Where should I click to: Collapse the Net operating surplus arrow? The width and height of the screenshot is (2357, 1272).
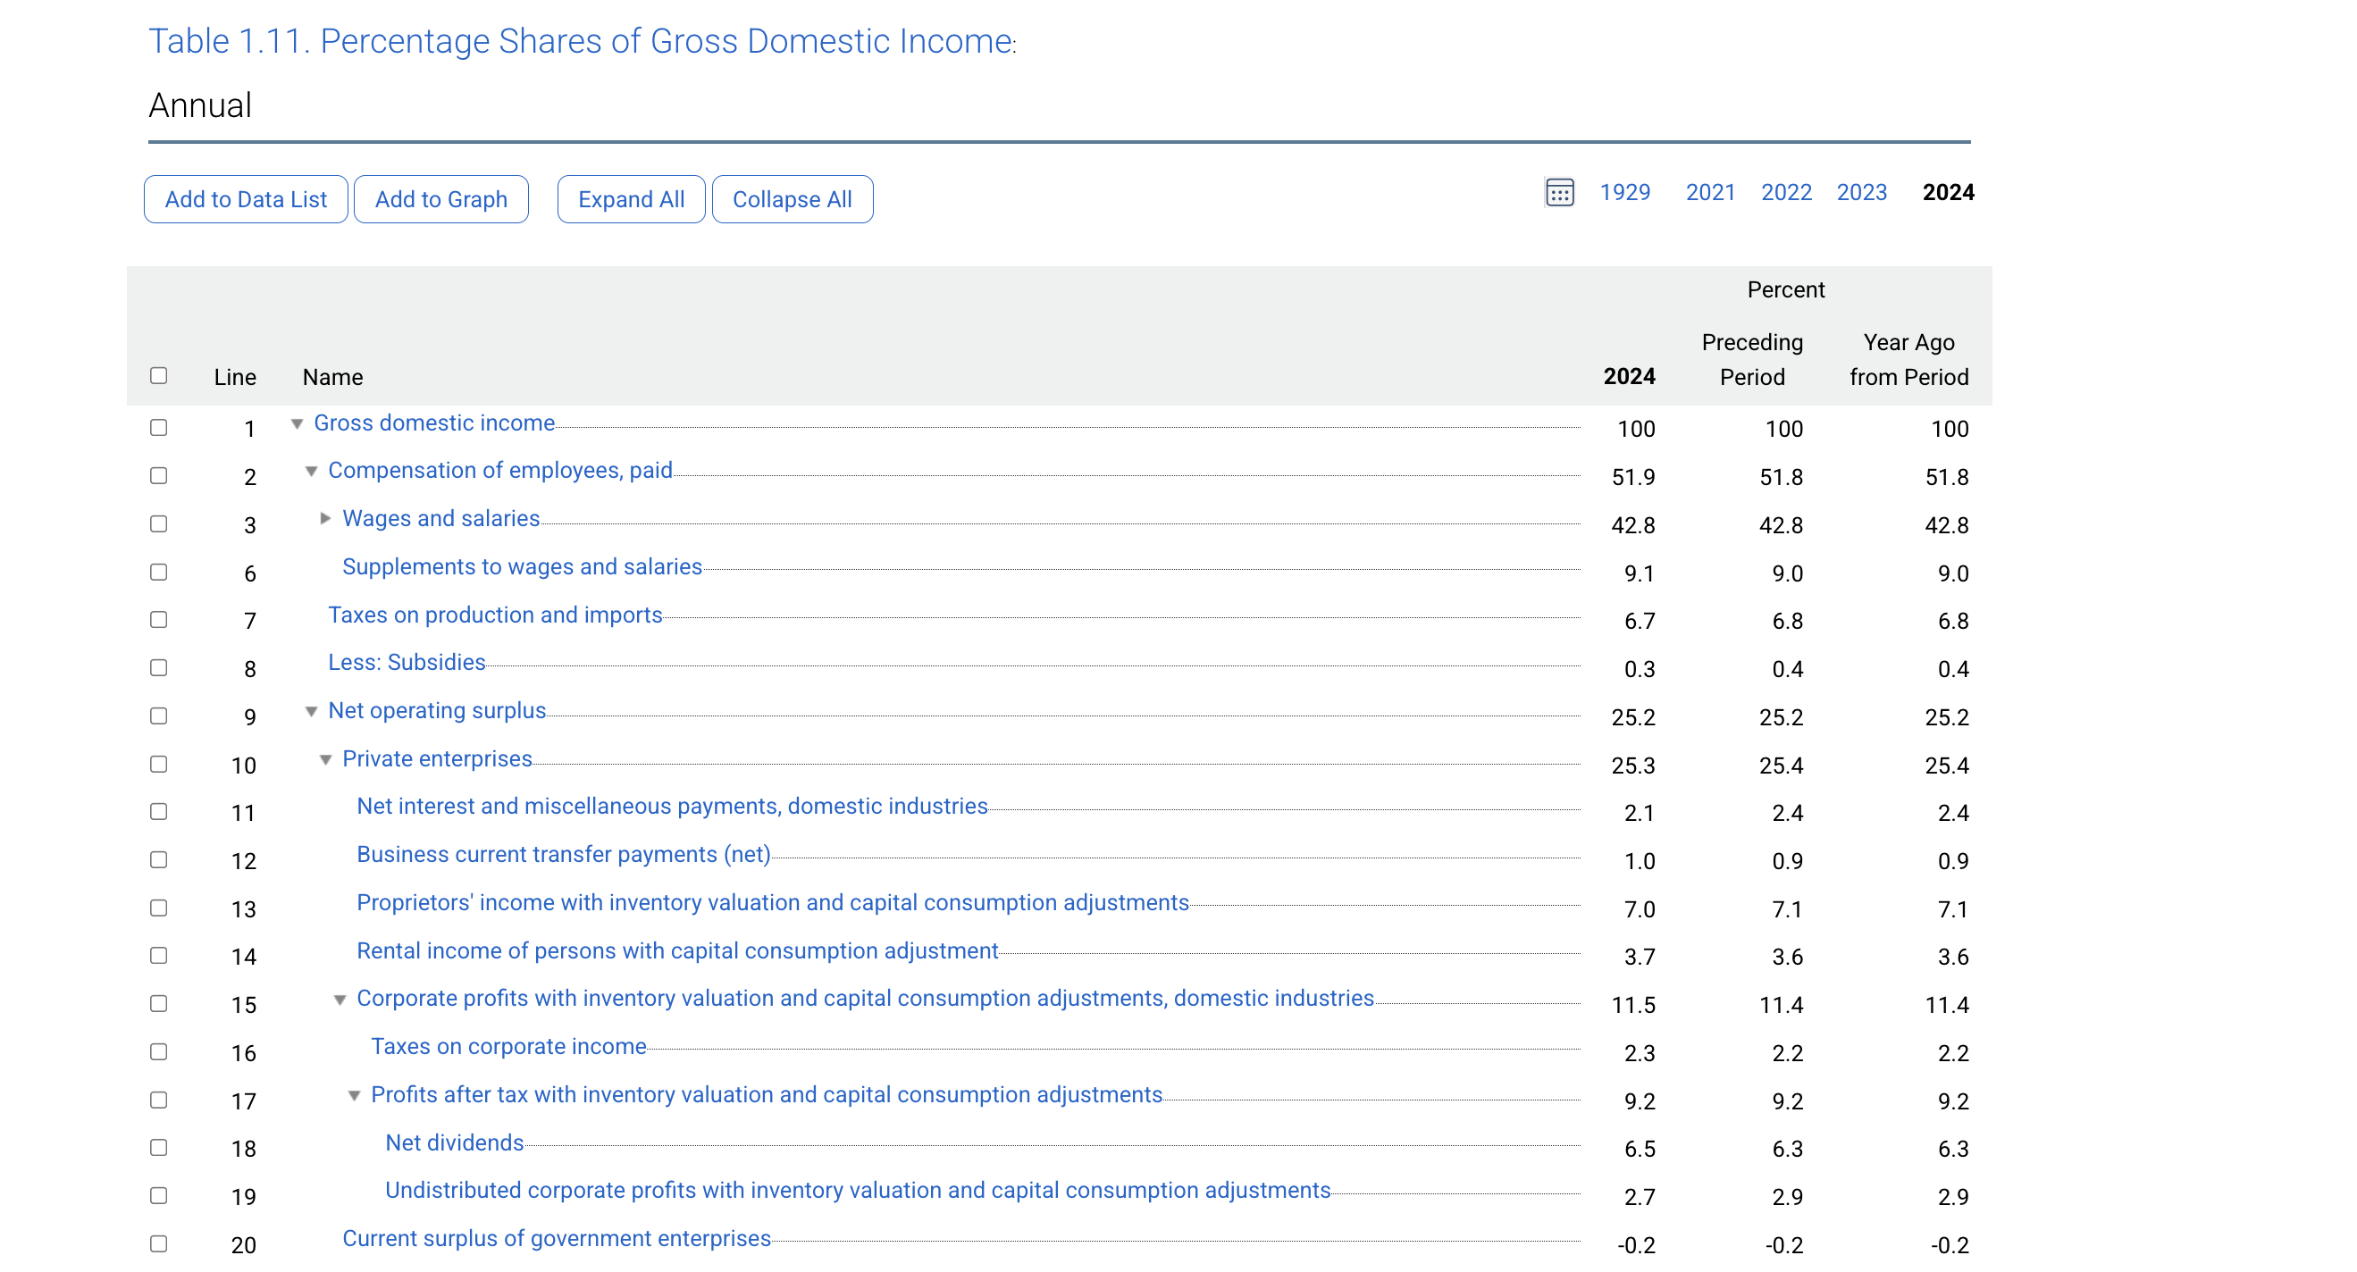(x=311, y=711)
